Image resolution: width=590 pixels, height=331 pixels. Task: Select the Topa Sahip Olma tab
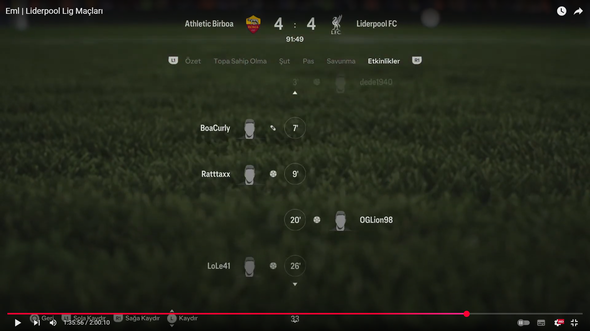click(240, 61)
